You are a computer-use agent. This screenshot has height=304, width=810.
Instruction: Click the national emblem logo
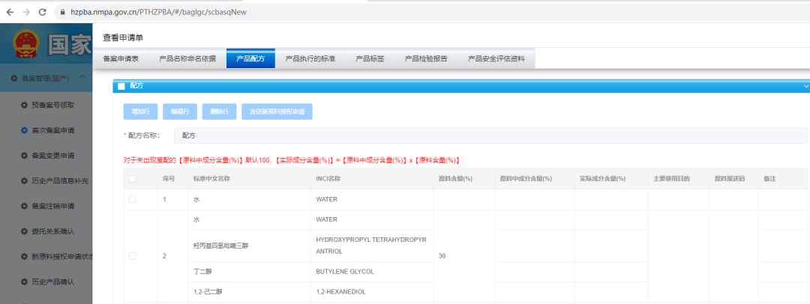(x=25, y=44)
